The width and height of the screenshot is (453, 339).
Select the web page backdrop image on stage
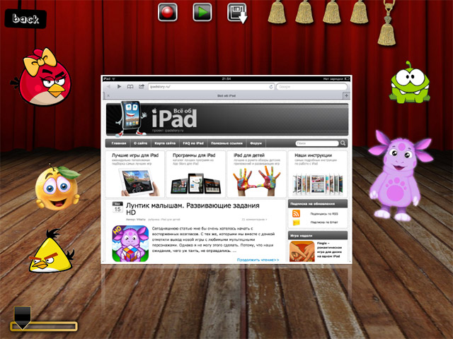pyautogui.click(x=226, y=169)
